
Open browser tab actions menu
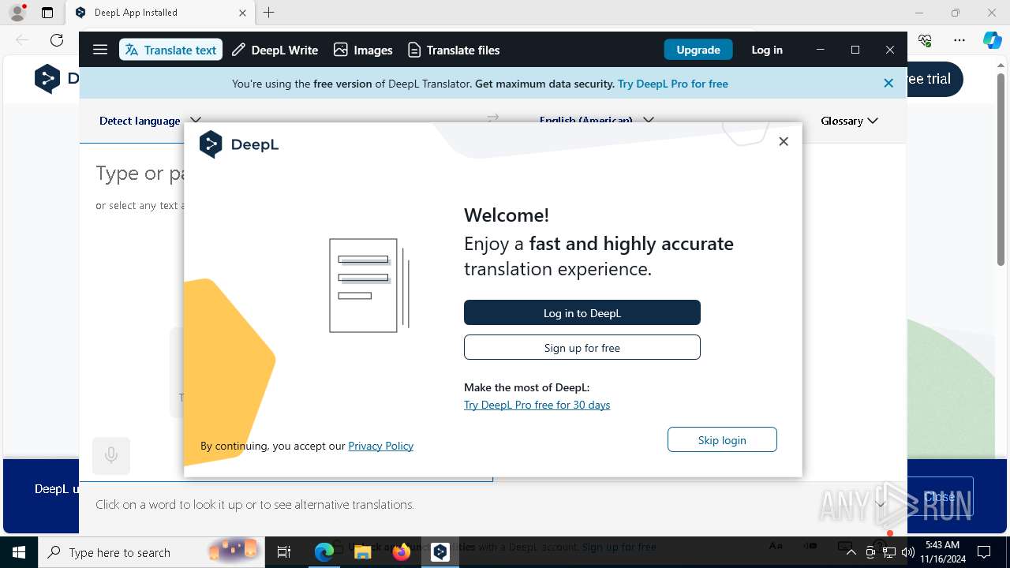coord(47,13)
